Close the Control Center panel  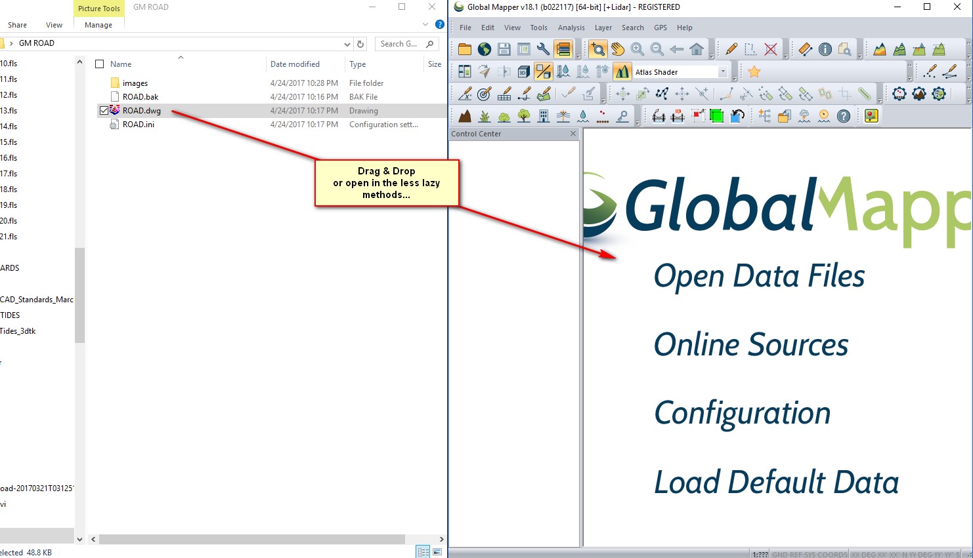[573, 133]
